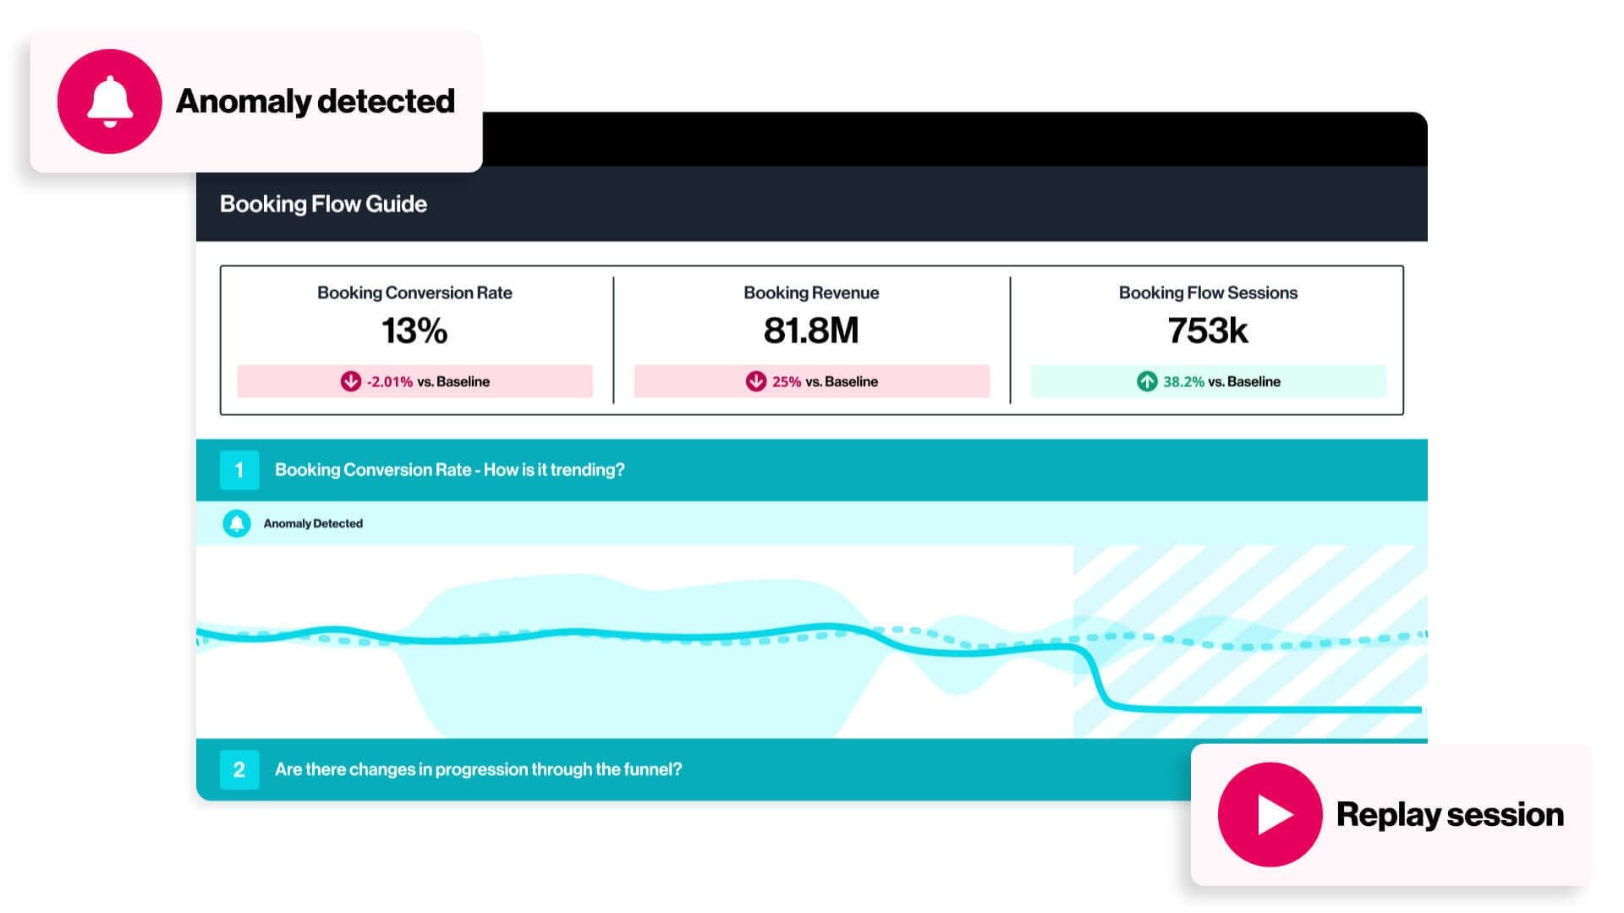The width and height of the screenshot is (1624, 913).
Task: Open the Booking Flow Guide title
Action: tap(323, 204)
